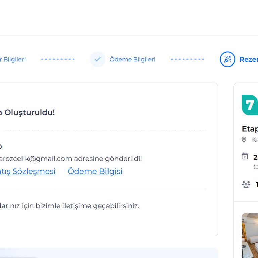
Task: Click the Etap hotel name heading
Action: pos(250,129)
